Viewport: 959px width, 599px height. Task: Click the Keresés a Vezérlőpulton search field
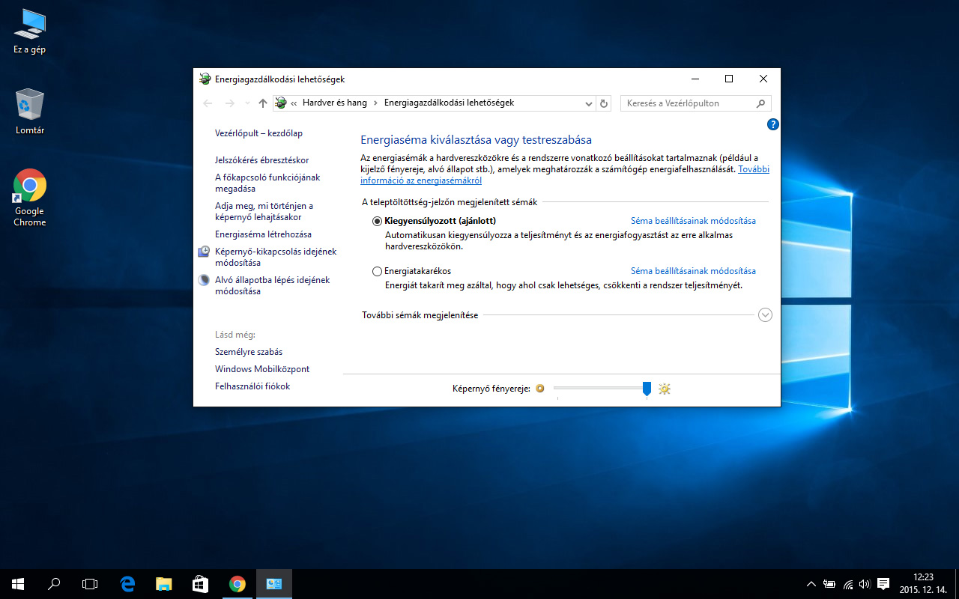[688, 103]
